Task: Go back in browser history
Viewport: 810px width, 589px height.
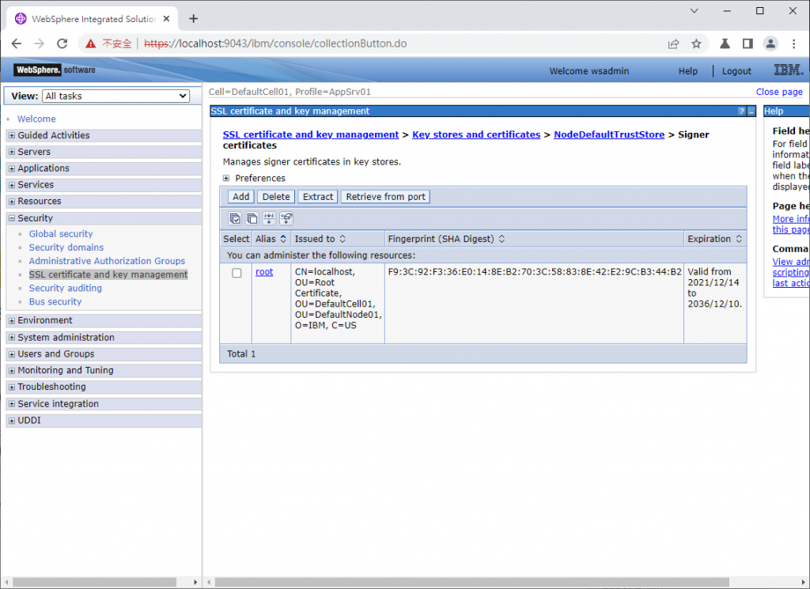Action: click(x=17, y=43)
